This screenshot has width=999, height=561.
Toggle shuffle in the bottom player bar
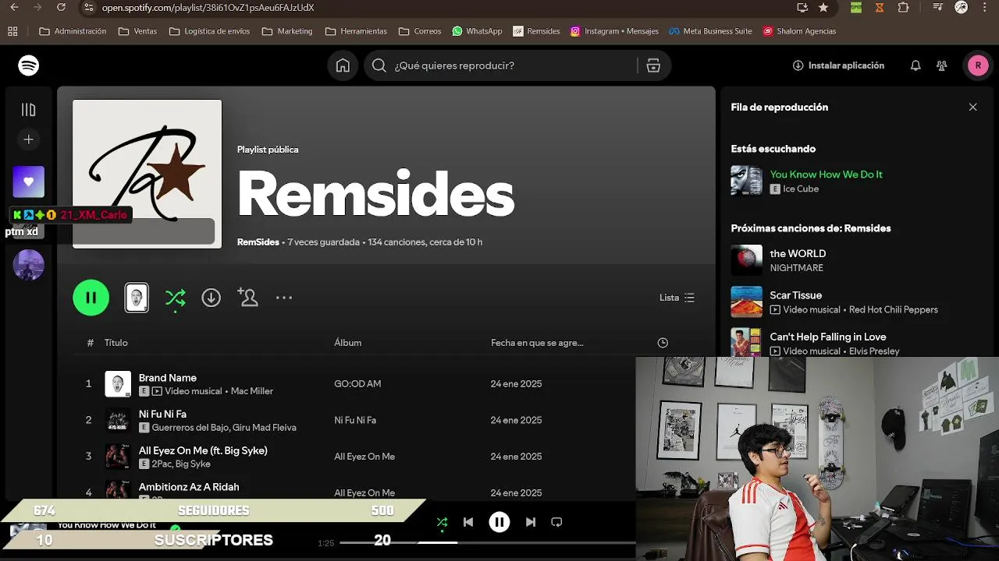point(442,522)
